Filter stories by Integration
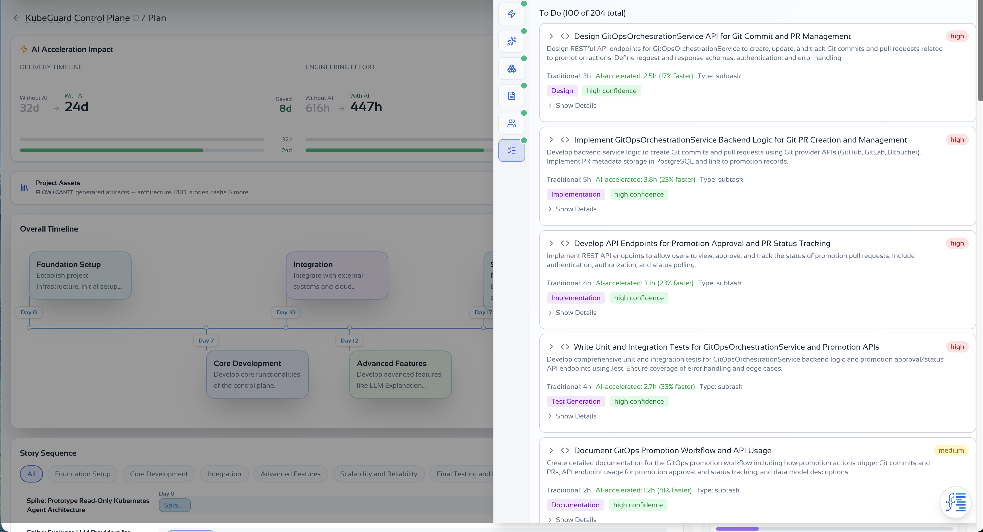Viewport: 983px width, 532px height. (224, 474)
